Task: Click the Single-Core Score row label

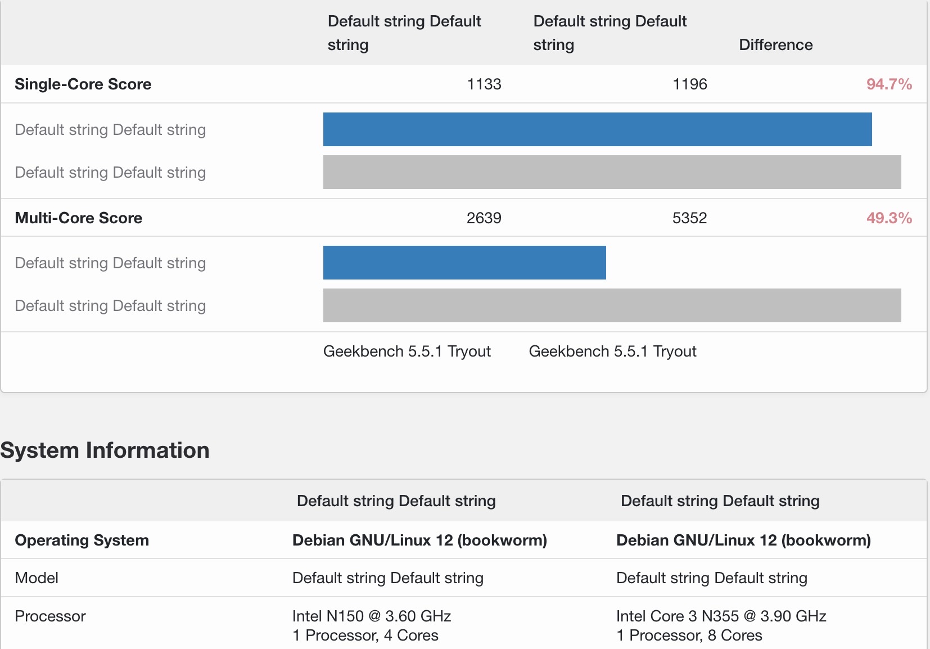Action: (83, 84)
